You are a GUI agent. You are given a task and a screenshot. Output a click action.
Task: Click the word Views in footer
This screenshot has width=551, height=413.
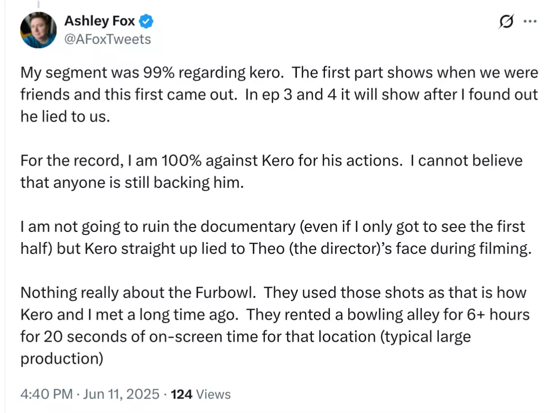point(213,394)
